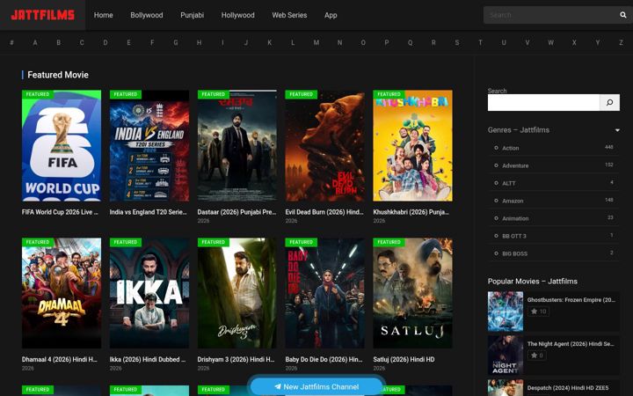Click the 'Drishyam 3 (2026) Hindi H...' title
633x396 pixels.
pyautogui.click(x=236, y=359)
